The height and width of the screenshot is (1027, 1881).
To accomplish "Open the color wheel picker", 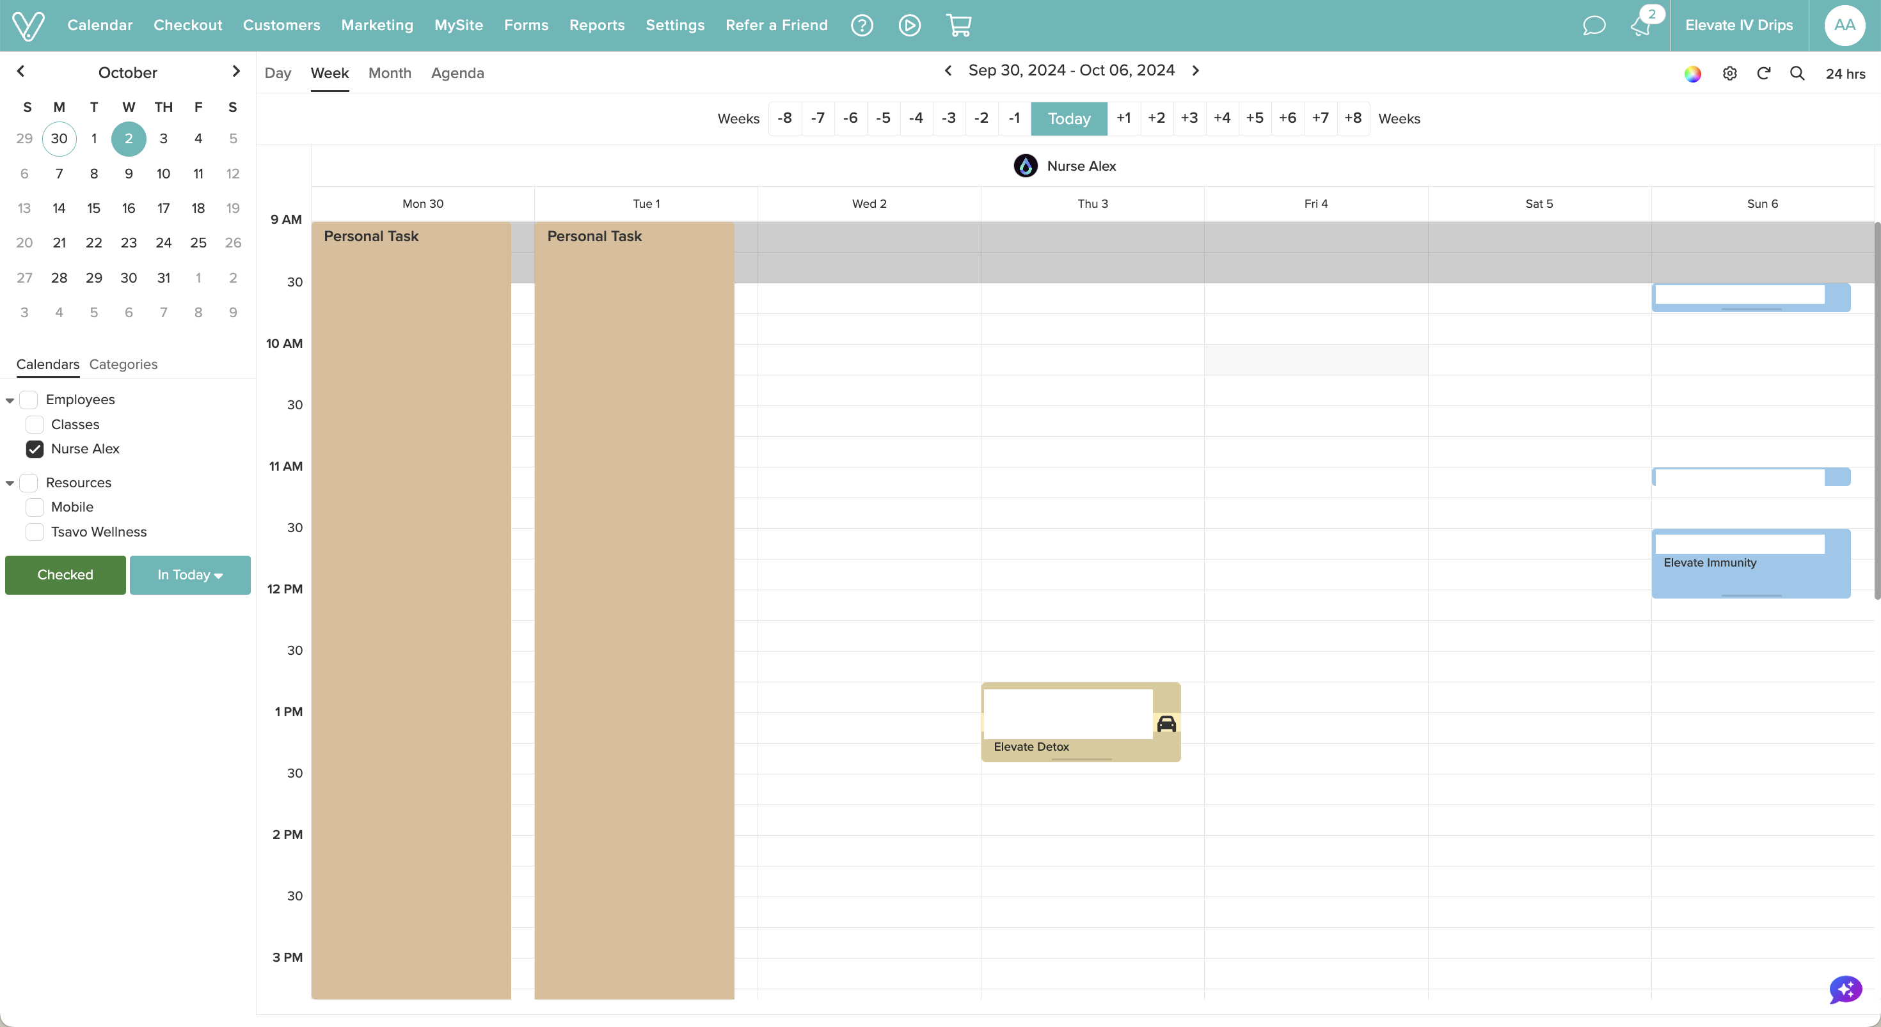I will pyautogui.click(x=1693, y=74).
